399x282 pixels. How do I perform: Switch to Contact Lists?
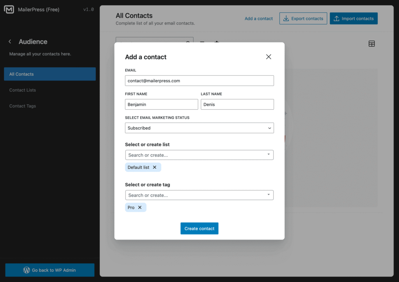(x=21, y=90)
